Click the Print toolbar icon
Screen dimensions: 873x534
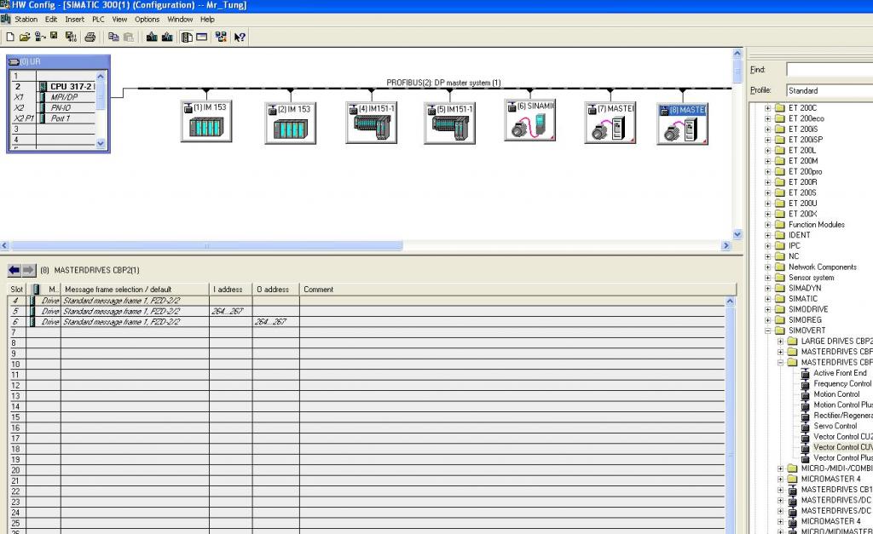coord(90,37)
